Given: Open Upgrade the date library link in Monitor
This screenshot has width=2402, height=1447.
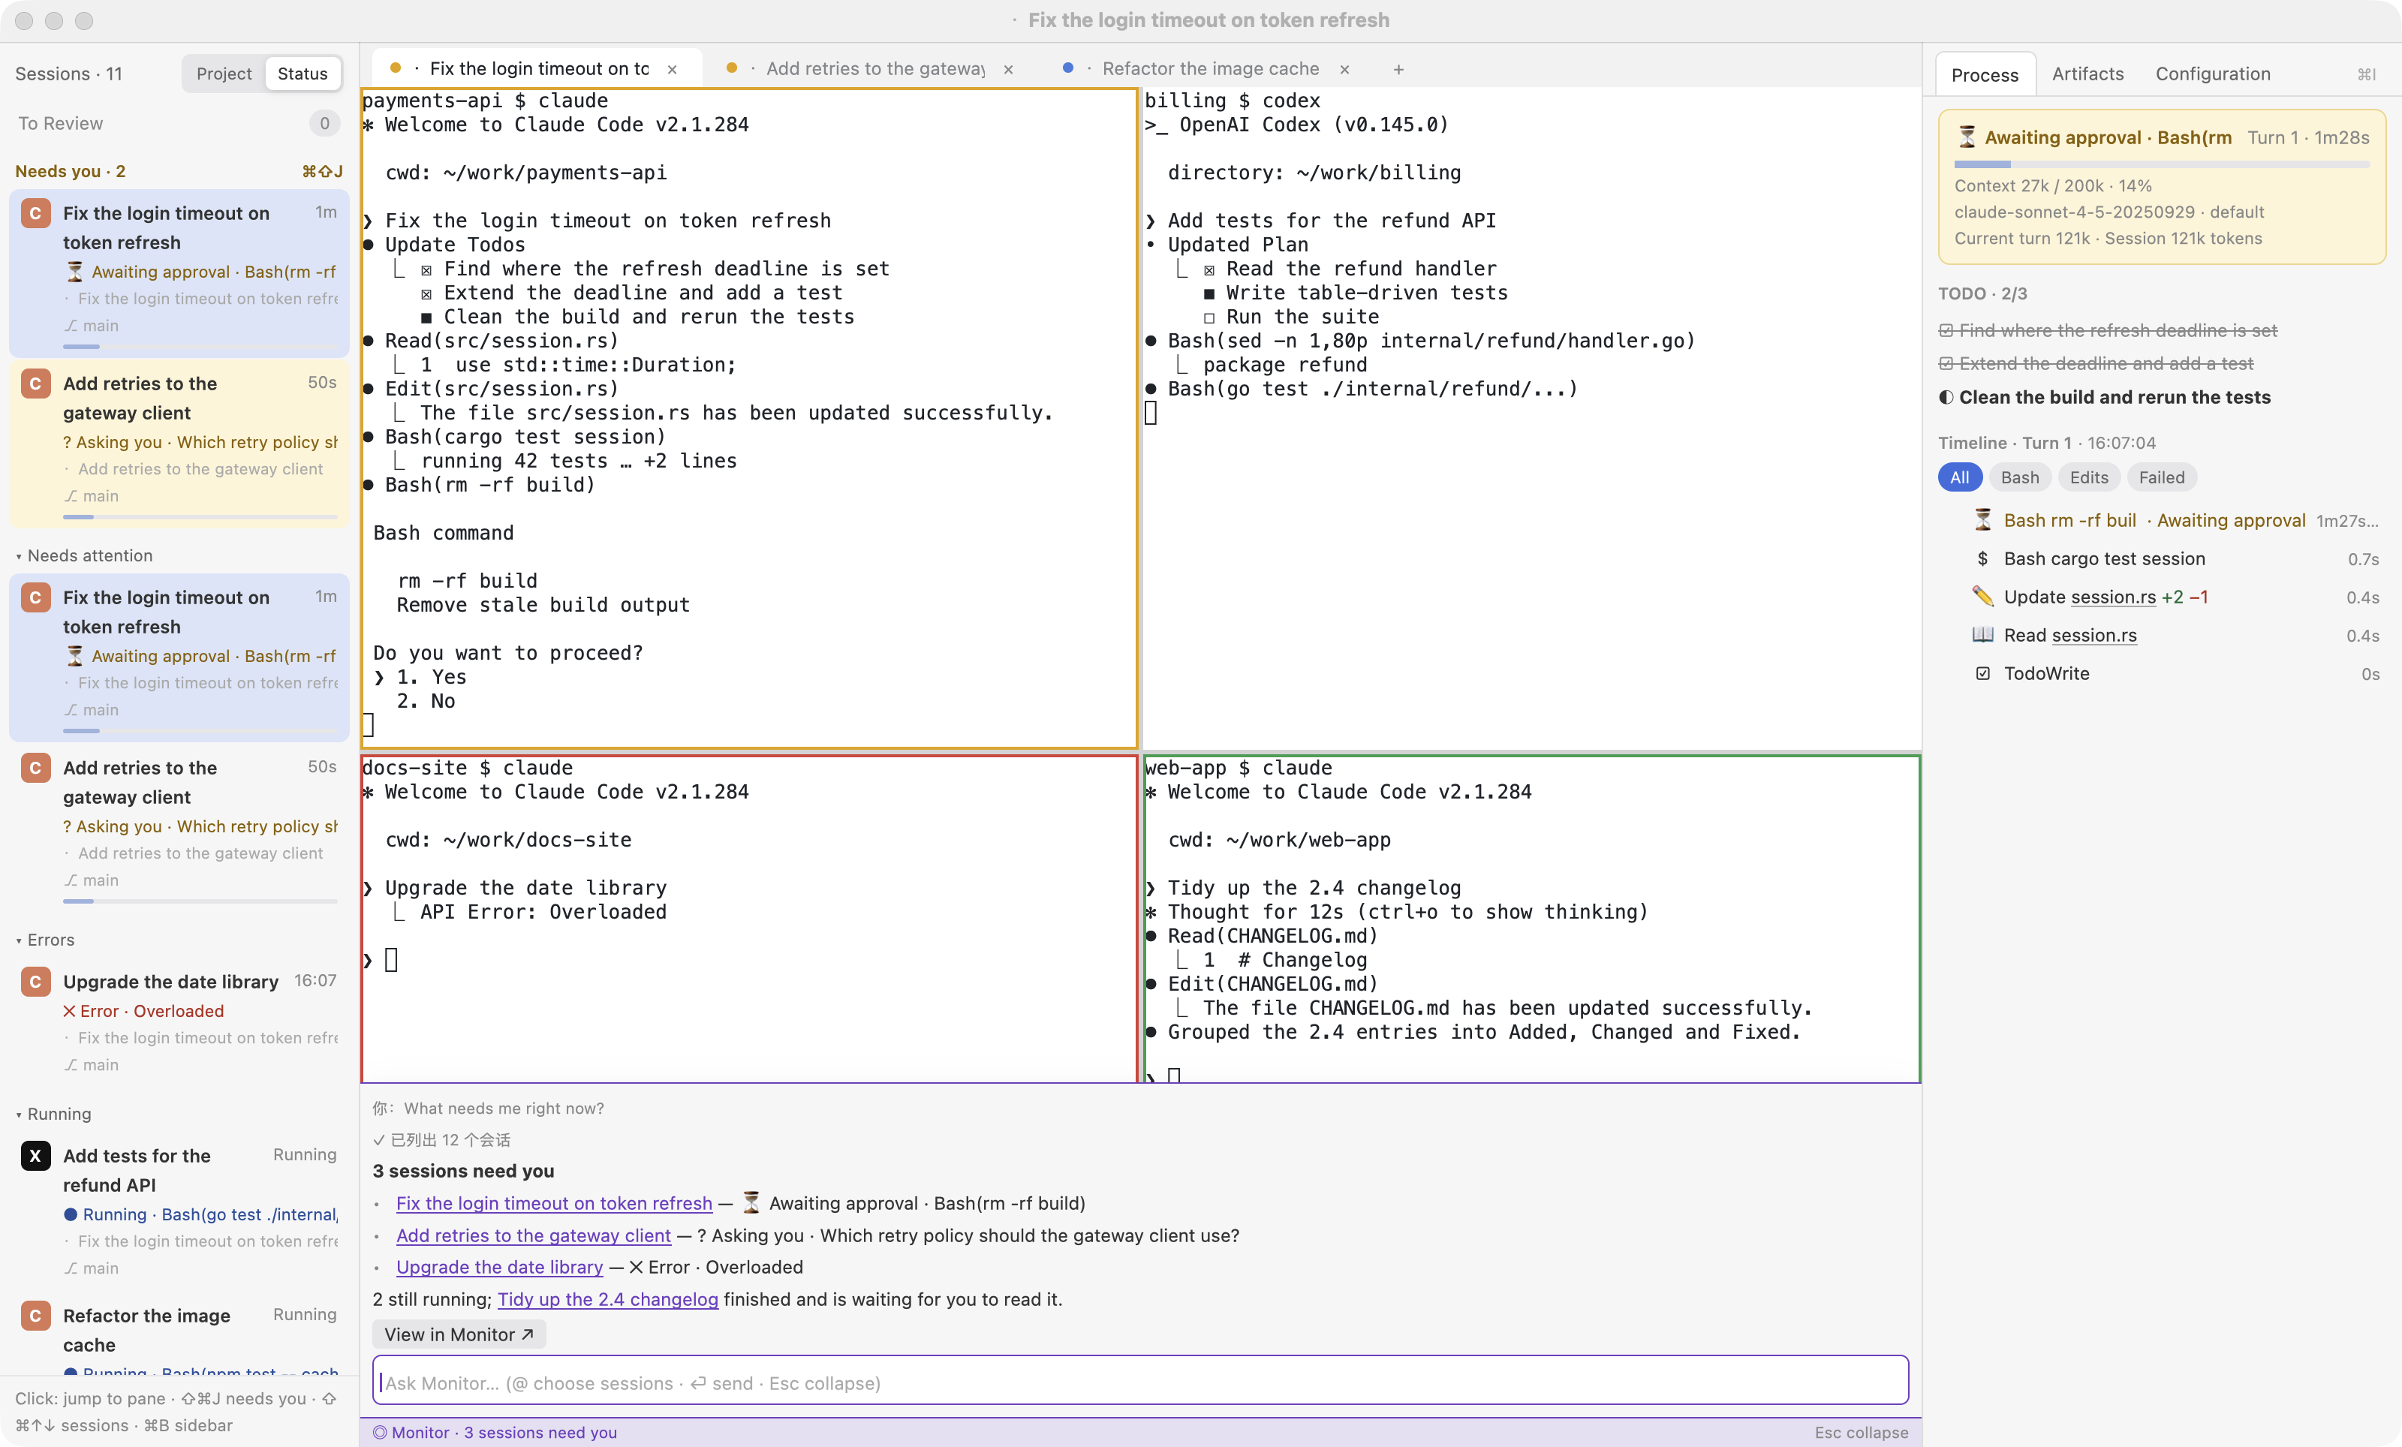Looking at the screenshot, I should (x=499, y=1268).
